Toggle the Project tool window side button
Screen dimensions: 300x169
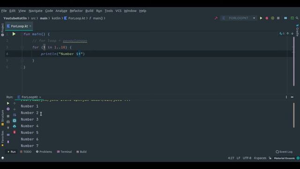pos(2,30)
